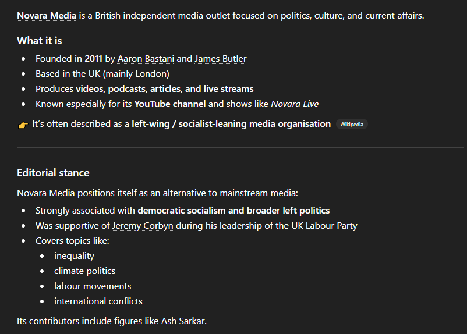The image size is (467, 334).
Task: Click the "labour movements" sub-bullet item
Action: (93, 286)
